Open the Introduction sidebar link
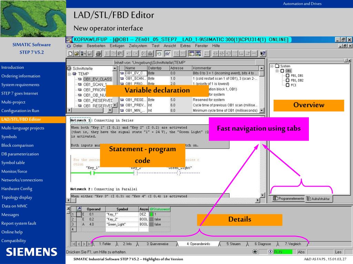353x264 pixels. pos(13,67)
